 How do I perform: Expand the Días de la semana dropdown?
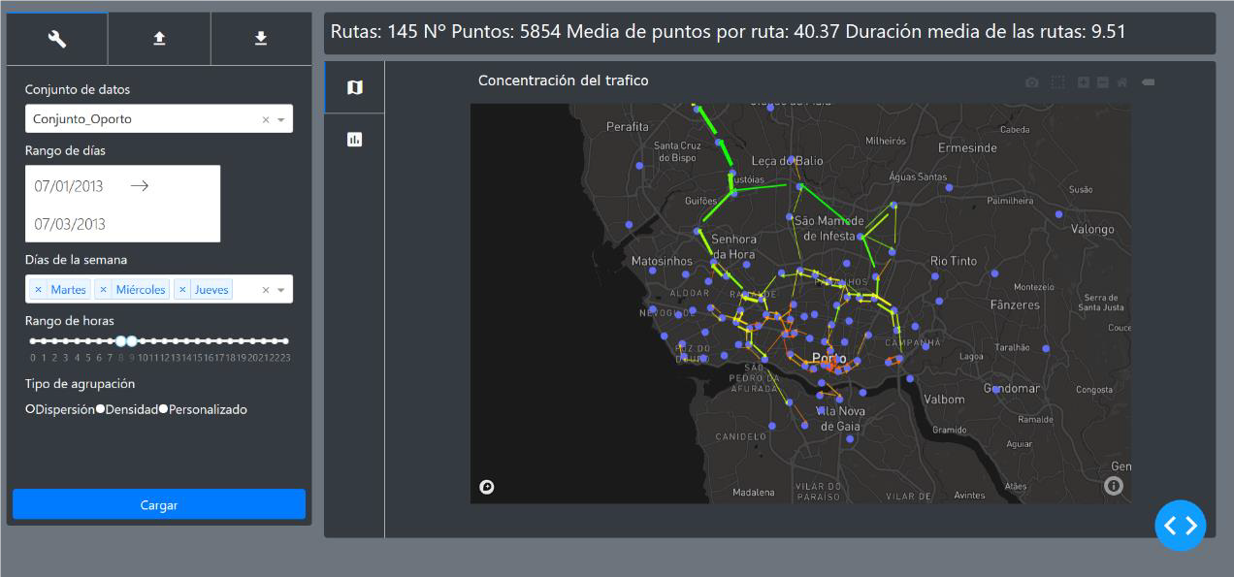point(281,290)
